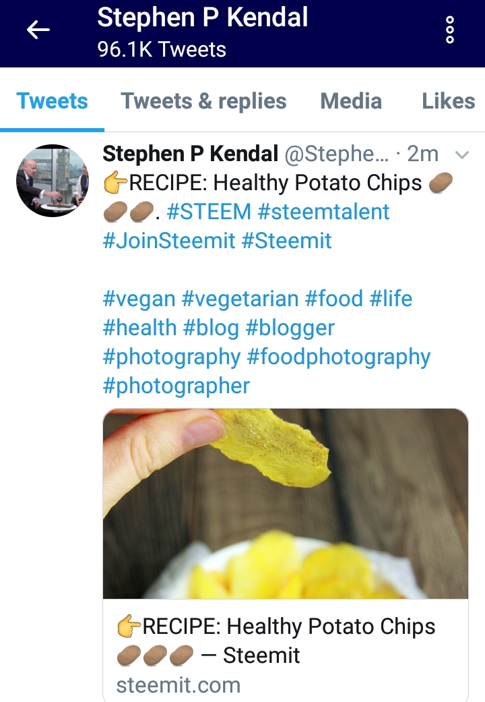The height and width of the screenshot is (702, 485).
Task: Select the Media tab
Action: point(351,101)
